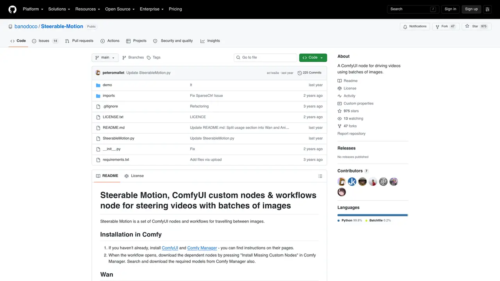Fork the repository with the Fork button
500x281 pixels.
tap(446, 27)
